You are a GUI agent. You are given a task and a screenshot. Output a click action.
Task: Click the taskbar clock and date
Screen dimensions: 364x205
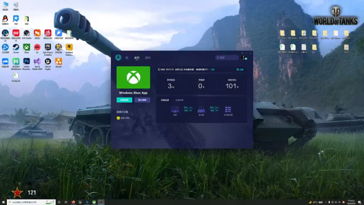click(351, 202)
